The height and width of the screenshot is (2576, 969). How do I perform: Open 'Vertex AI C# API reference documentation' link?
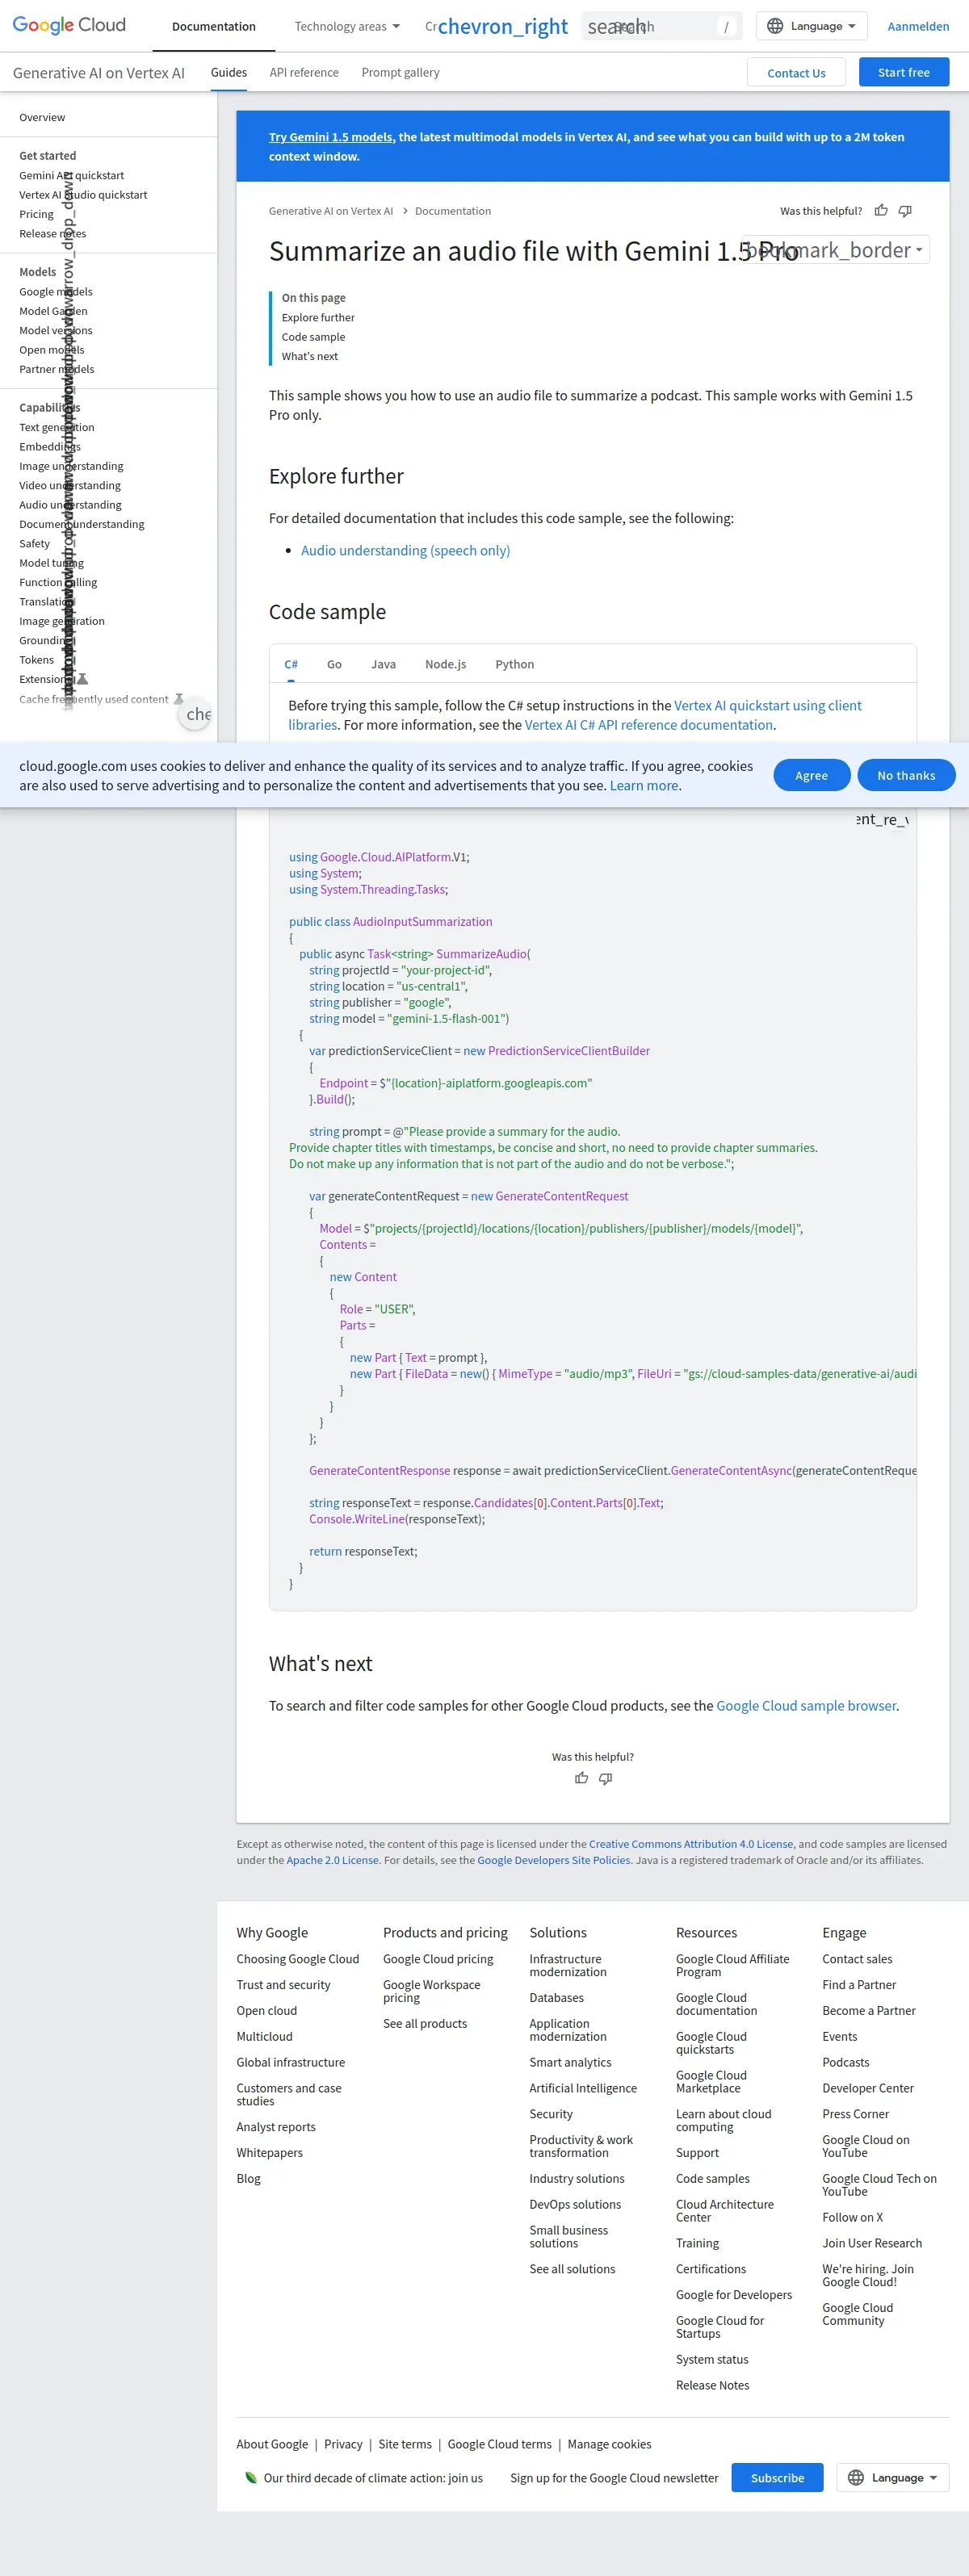pyautogui.click(x=648, y=725)
